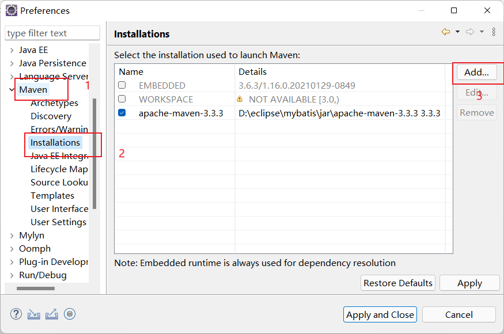The image size is (504, 334).
Task: Click the yellow back arrow icon
Action: click(x=445, y=32)
